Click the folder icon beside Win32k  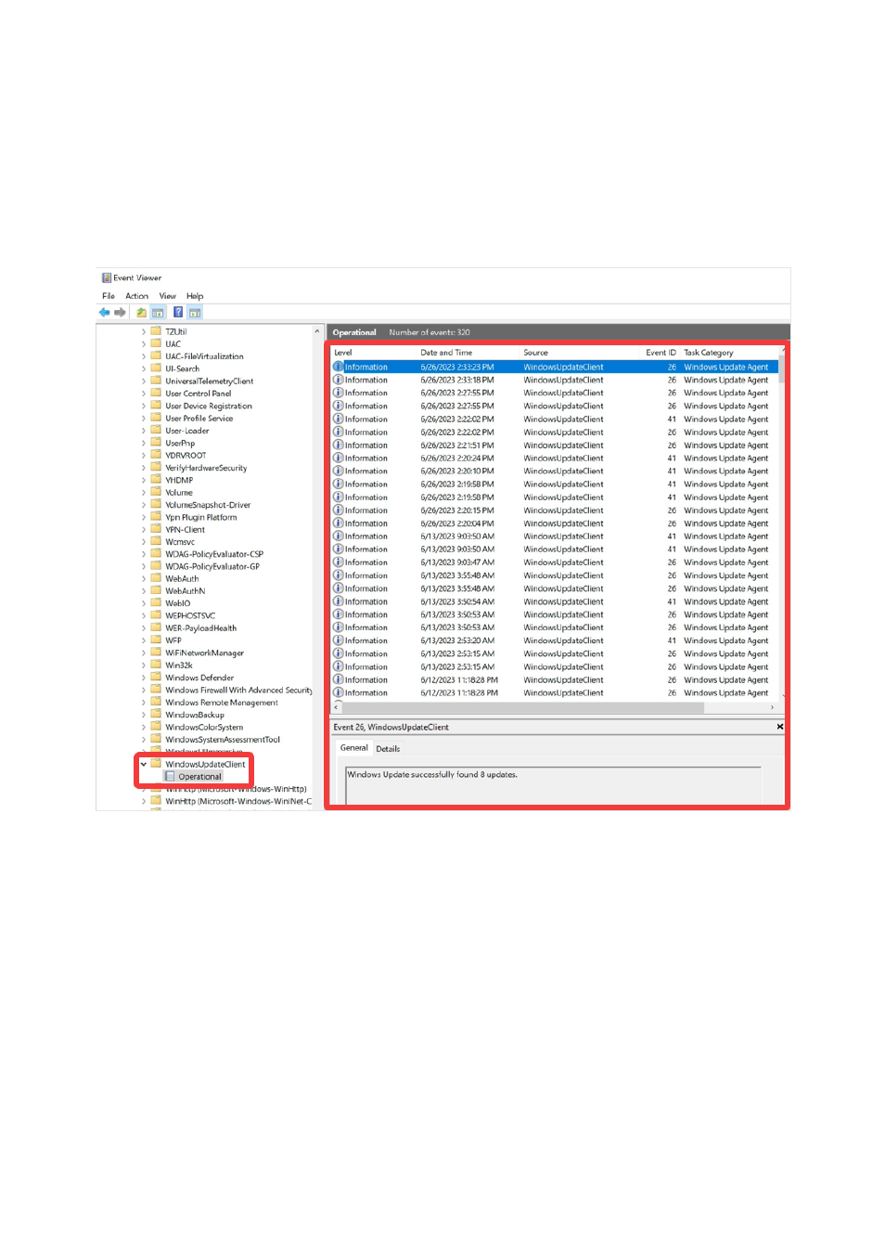[156, 665]
